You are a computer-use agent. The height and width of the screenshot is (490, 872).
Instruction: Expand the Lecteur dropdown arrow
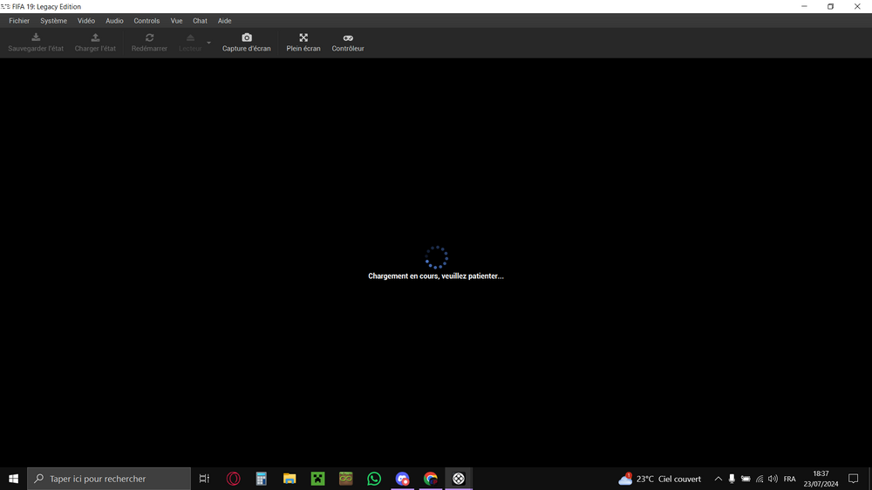point(208,43)
